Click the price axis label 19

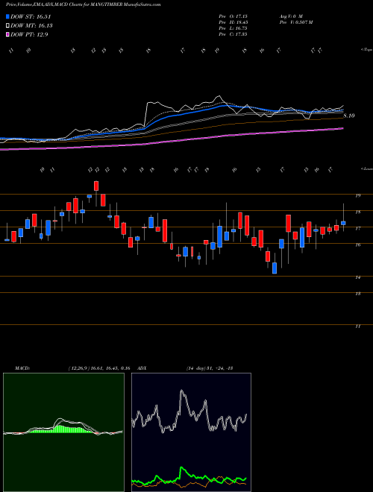[x=357, y=196]
